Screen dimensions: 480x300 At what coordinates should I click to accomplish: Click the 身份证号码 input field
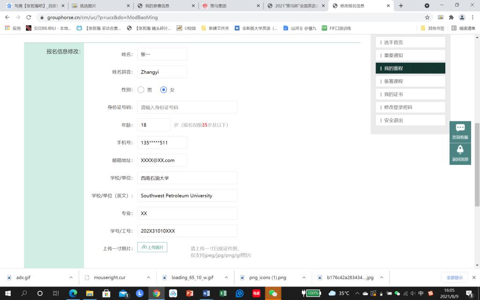[x=187, y=107]
